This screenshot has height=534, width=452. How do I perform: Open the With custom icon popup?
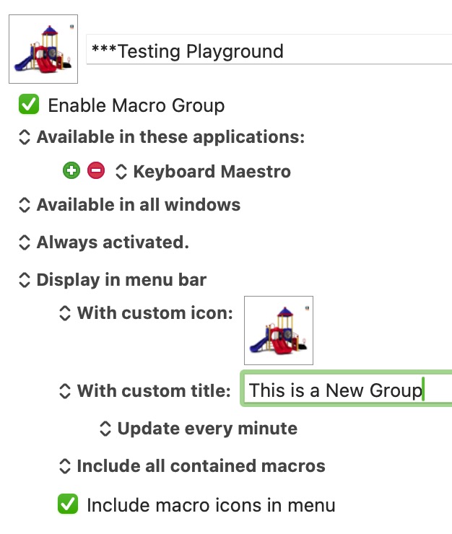point(146,313)
